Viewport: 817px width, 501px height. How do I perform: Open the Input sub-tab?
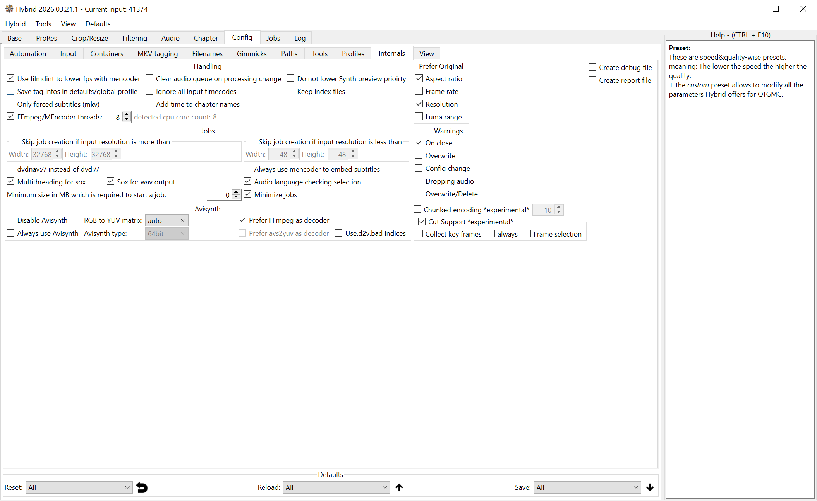coord(68,53)
